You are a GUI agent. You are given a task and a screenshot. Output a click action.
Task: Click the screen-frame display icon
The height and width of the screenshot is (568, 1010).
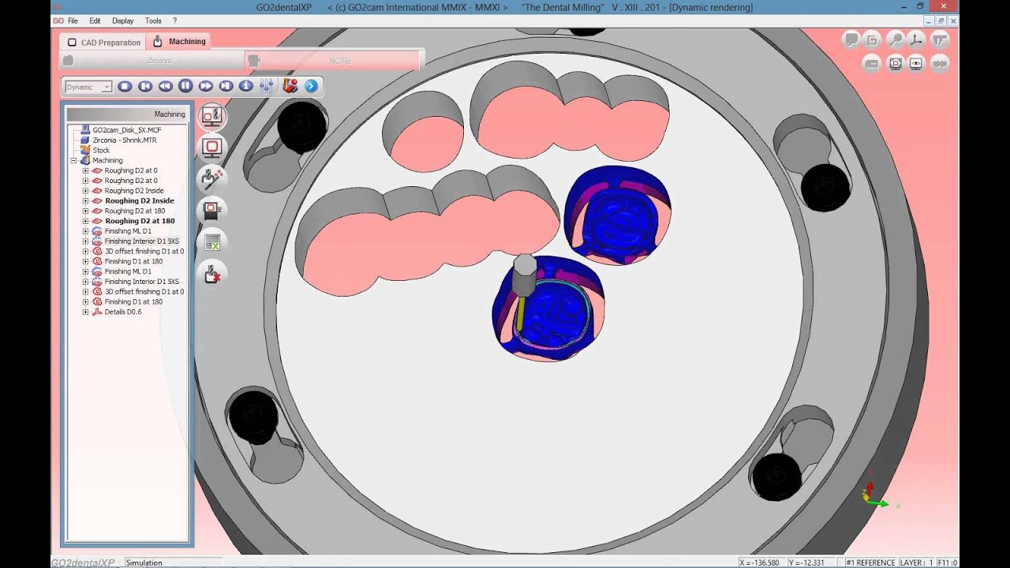pyautogui.click(x=211, y=148)
